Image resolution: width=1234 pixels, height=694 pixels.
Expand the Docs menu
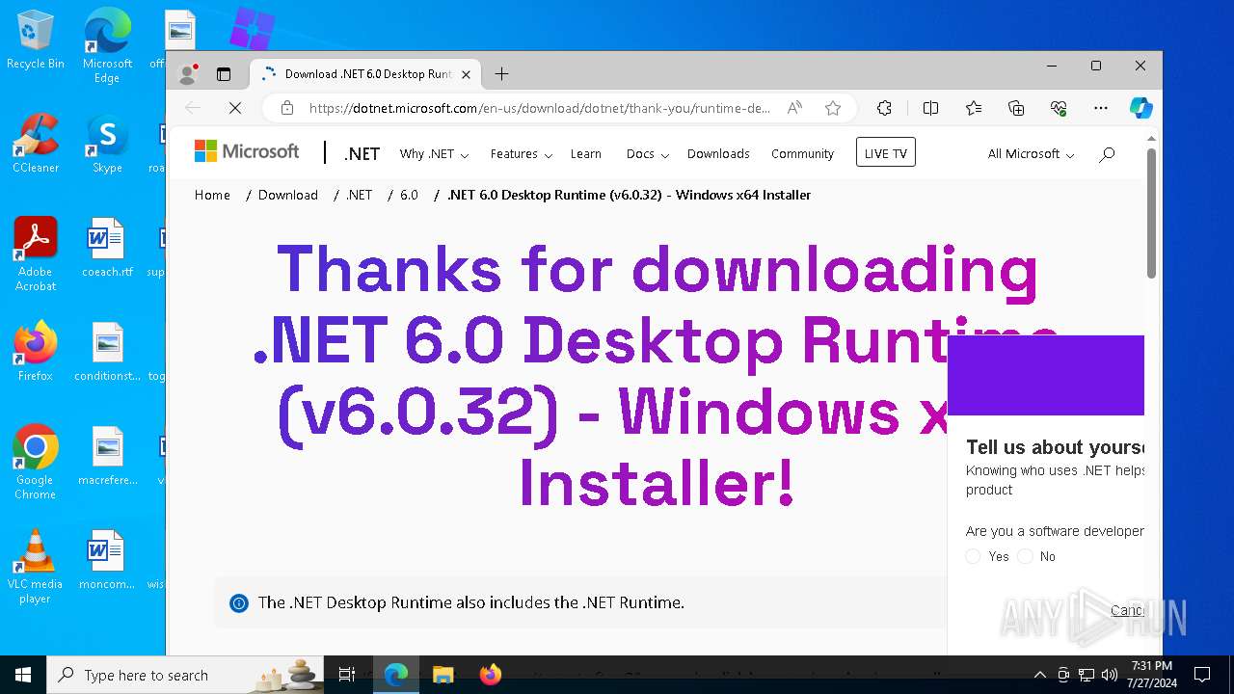(647, 153)
